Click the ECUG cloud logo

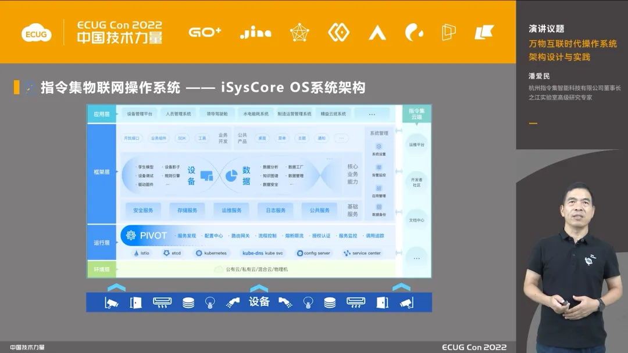coord(36,34)
